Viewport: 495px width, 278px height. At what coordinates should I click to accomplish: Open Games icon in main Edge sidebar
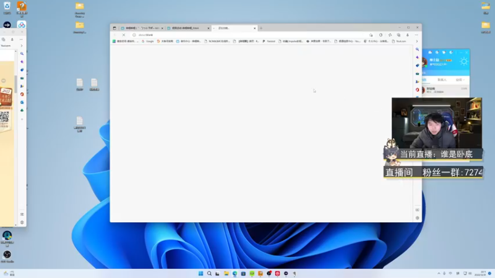point(417,82)
